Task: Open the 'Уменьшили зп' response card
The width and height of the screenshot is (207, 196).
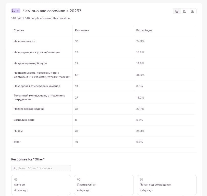Action: coord(104,185)
